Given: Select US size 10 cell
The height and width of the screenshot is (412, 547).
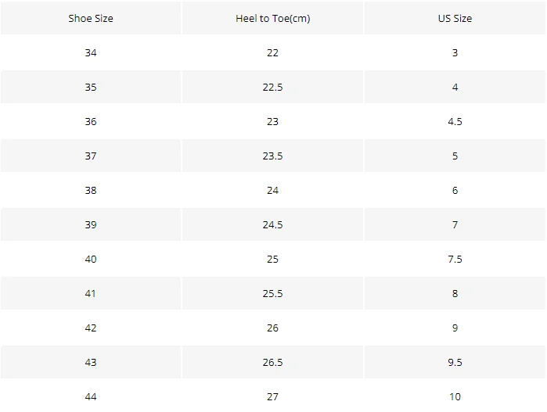Looking at the screenshot, I should (x=455, y=396).
